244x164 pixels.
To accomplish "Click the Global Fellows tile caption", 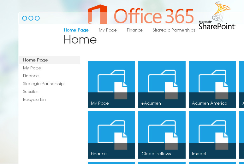I will point(156,154).
